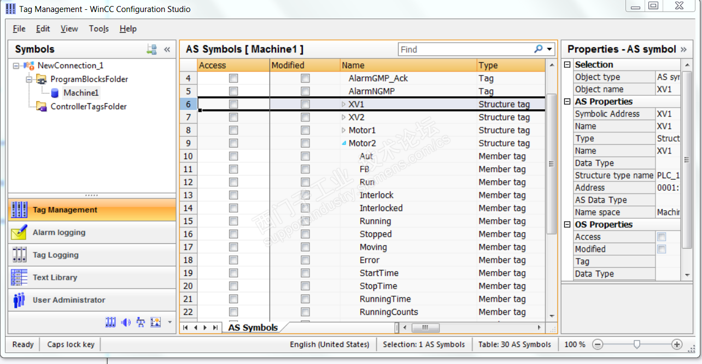This screenshot has height=364, width=702.
Task: Go to next sheet tab arrow
Action: point(205,327)
